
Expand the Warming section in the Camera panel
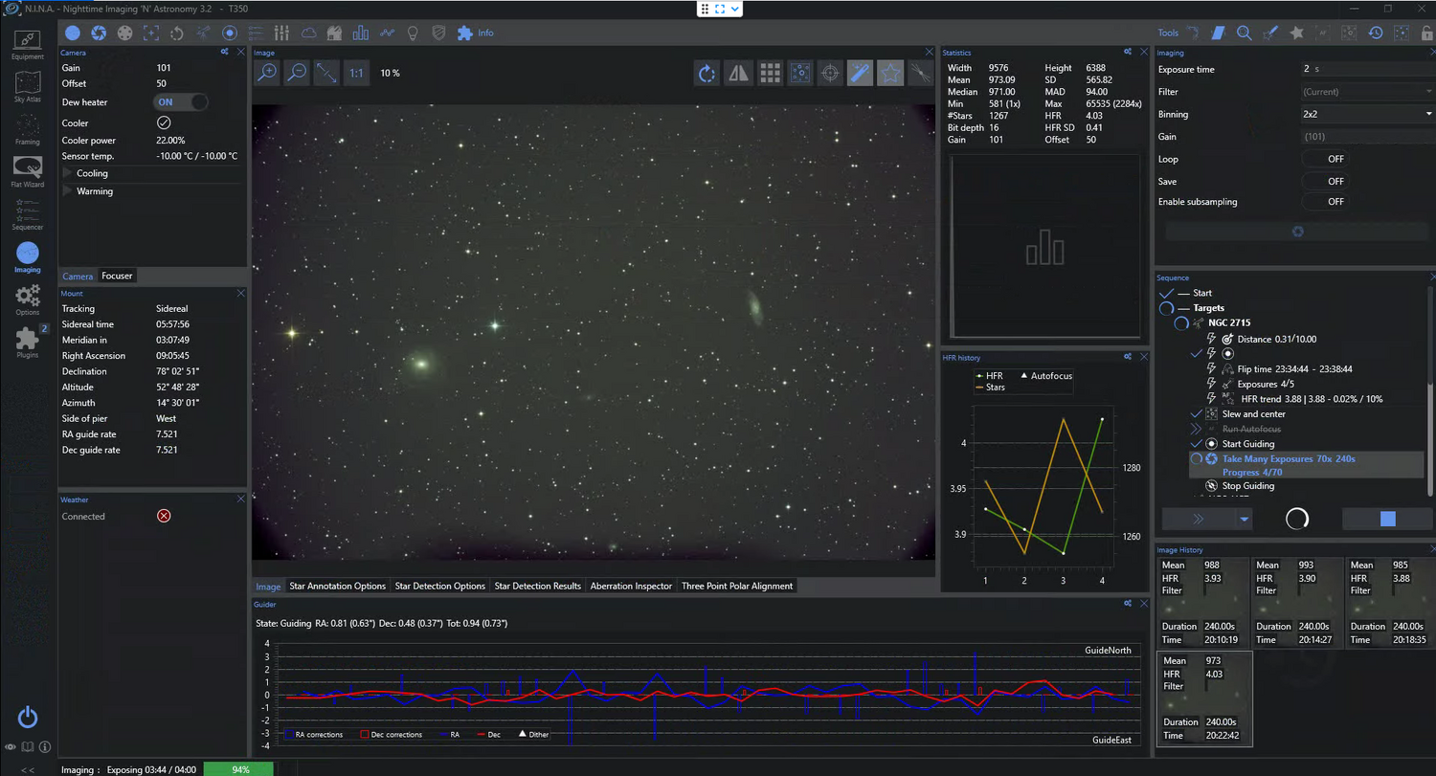[94, 191]
